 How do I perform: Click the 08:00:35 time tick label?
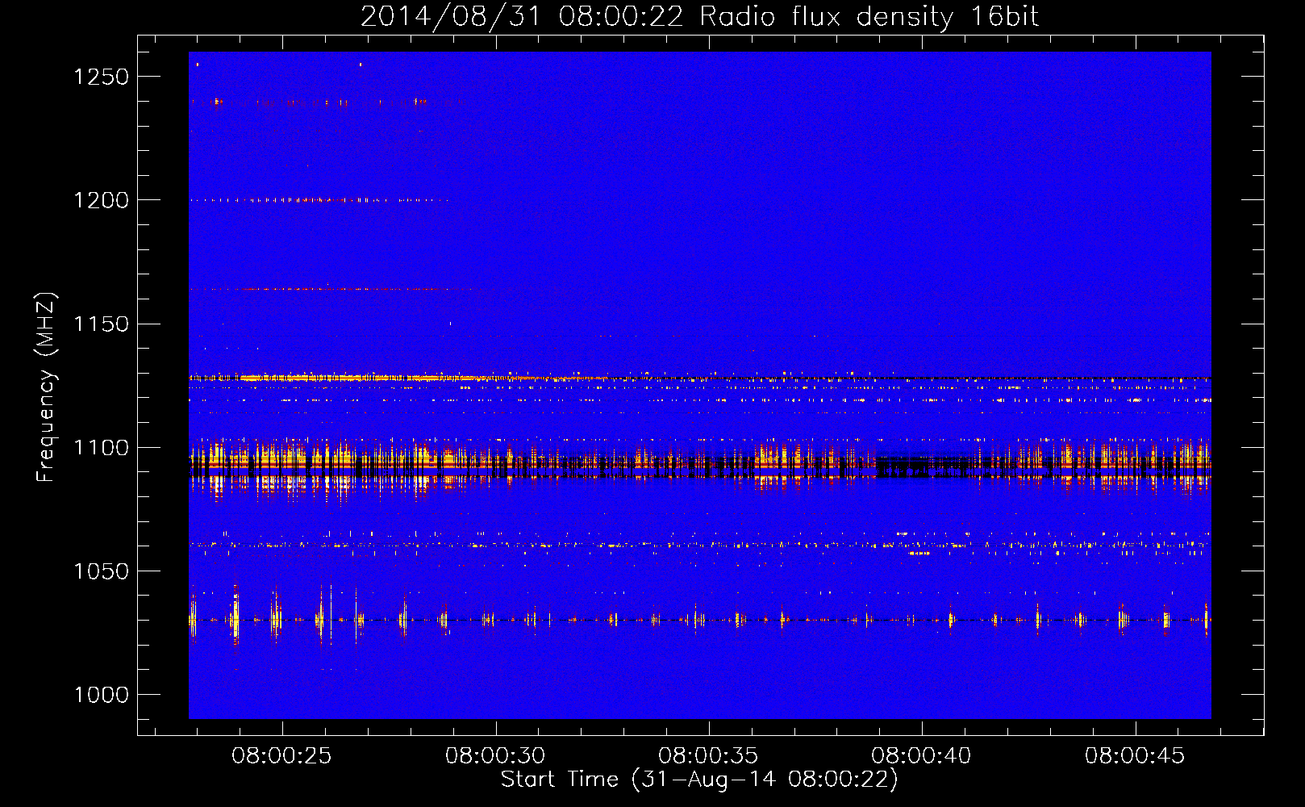[708, 756]
